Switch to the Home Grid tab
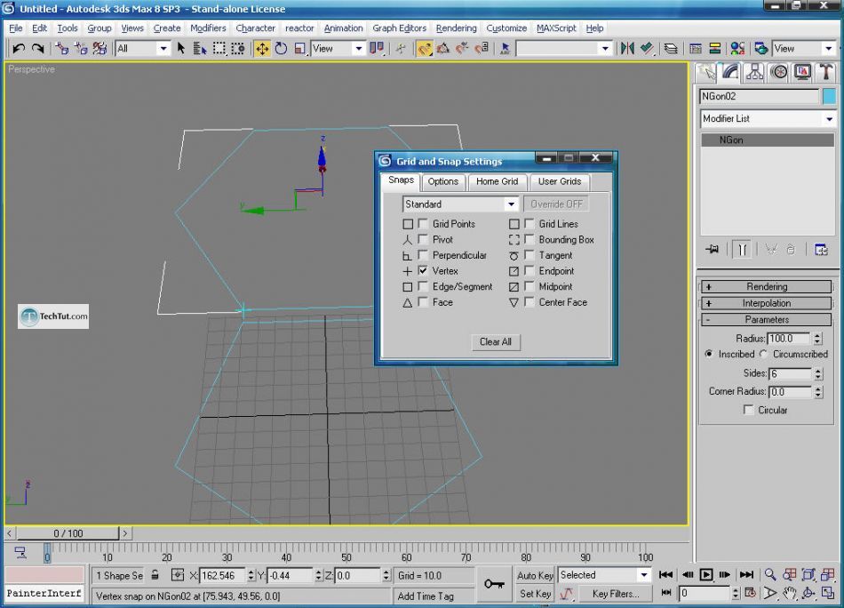 pyautogui.click(x=497, y=181)
